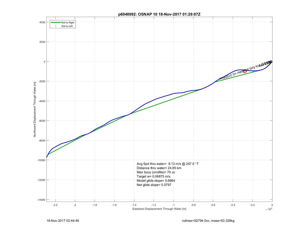Click the y-axis tick label -2000
This screenshot has width=308, height=227.
coord(42,81)
